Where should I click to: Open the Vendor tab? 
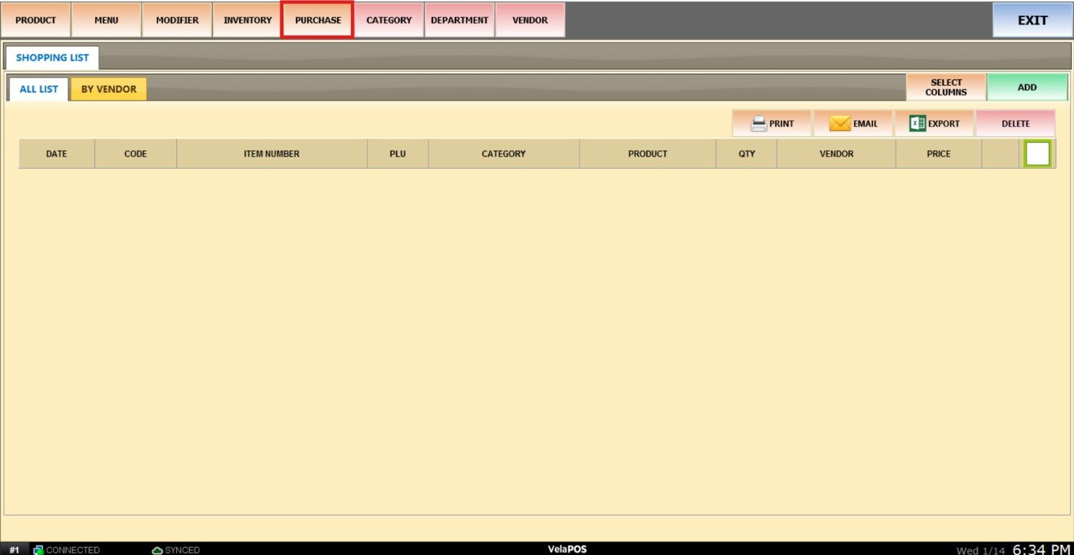click(530, 20)
